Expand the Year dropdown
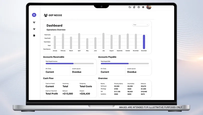The image size is (203, 115). point(141,25)
